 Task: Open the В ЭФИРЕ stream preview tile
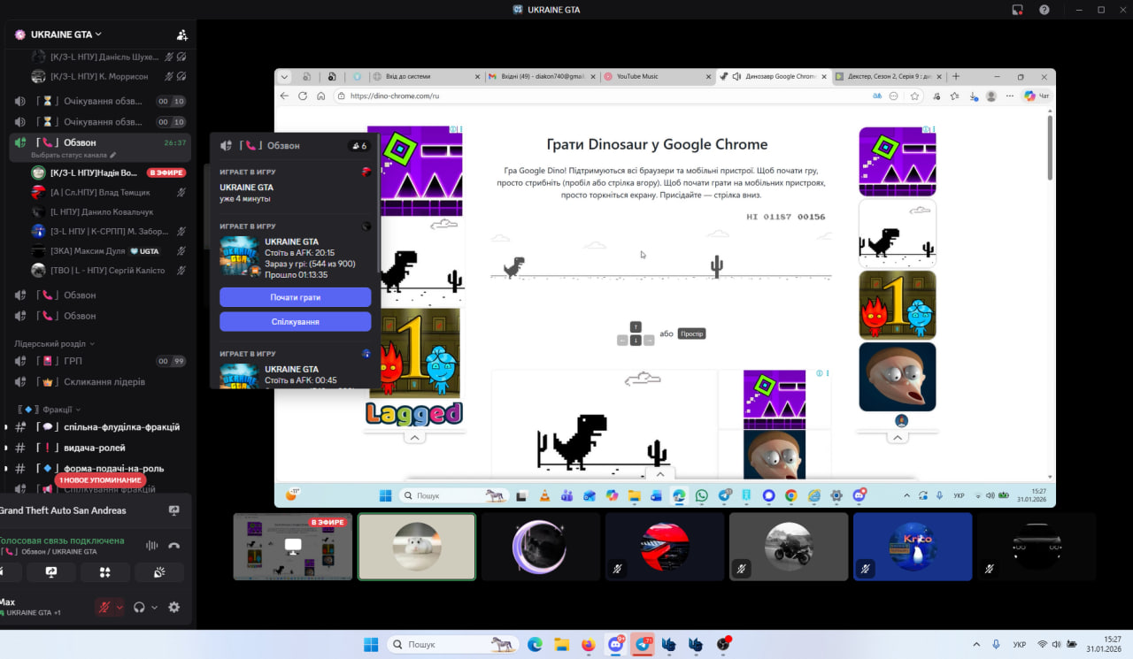[292, 547]
